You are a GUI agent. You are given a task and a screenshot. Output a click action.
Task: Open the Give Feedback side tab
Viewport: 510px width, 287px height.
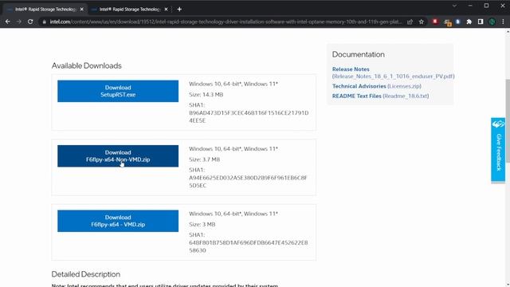[x=497, y=149]
